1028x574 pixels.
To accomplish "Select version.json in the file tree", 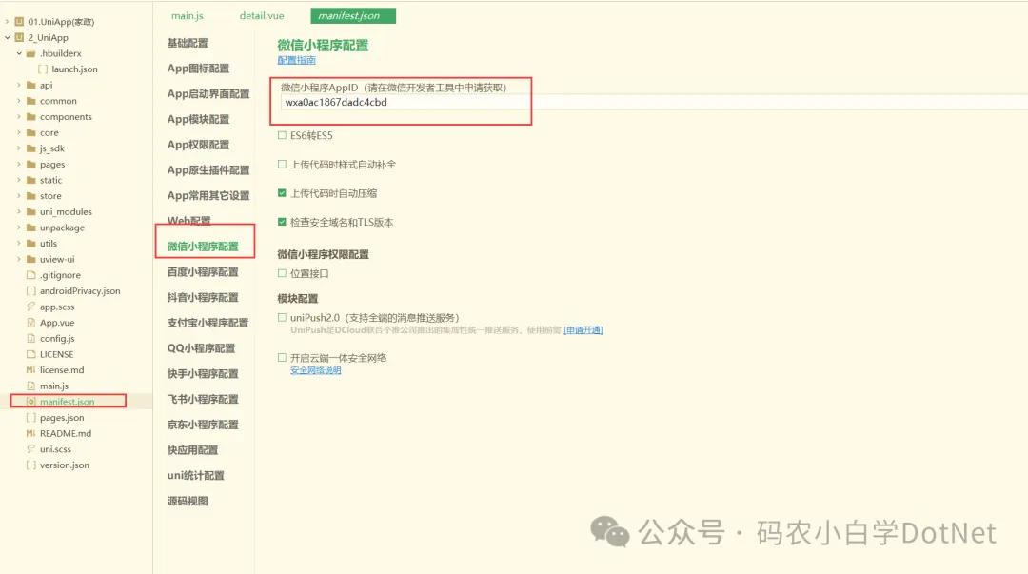I will pyautogui.click(x=65, y=465).
